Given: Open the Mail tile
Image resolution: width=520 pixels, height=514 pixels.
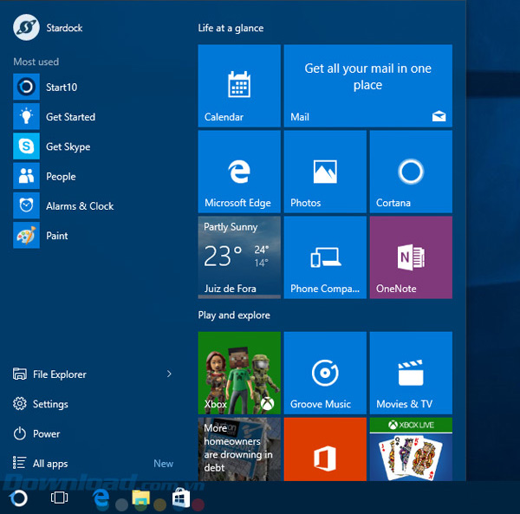Looking at the screenshot, I should click(x=367, y=86).
